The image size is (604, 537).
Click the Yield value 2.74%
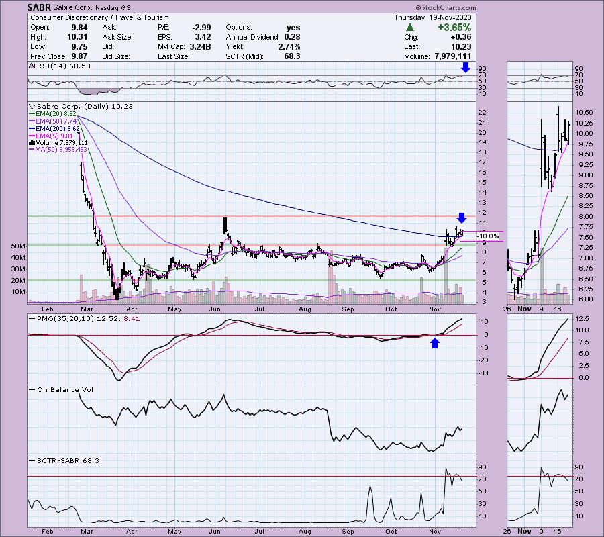pyautogui.click(x=289, y=46)
